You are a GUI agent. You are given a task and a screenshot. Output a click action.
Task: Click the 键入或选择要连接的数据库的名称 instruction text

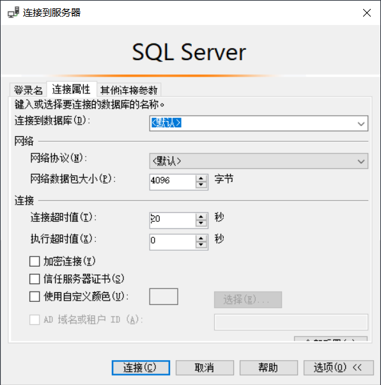[x=89, y=105]
